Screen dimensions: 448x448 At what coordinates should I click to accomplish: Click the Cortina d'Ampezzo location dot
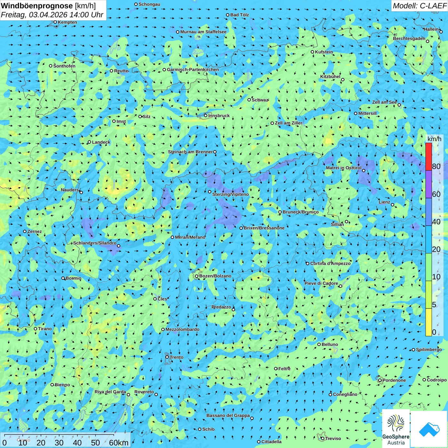(x=308, y=264)
